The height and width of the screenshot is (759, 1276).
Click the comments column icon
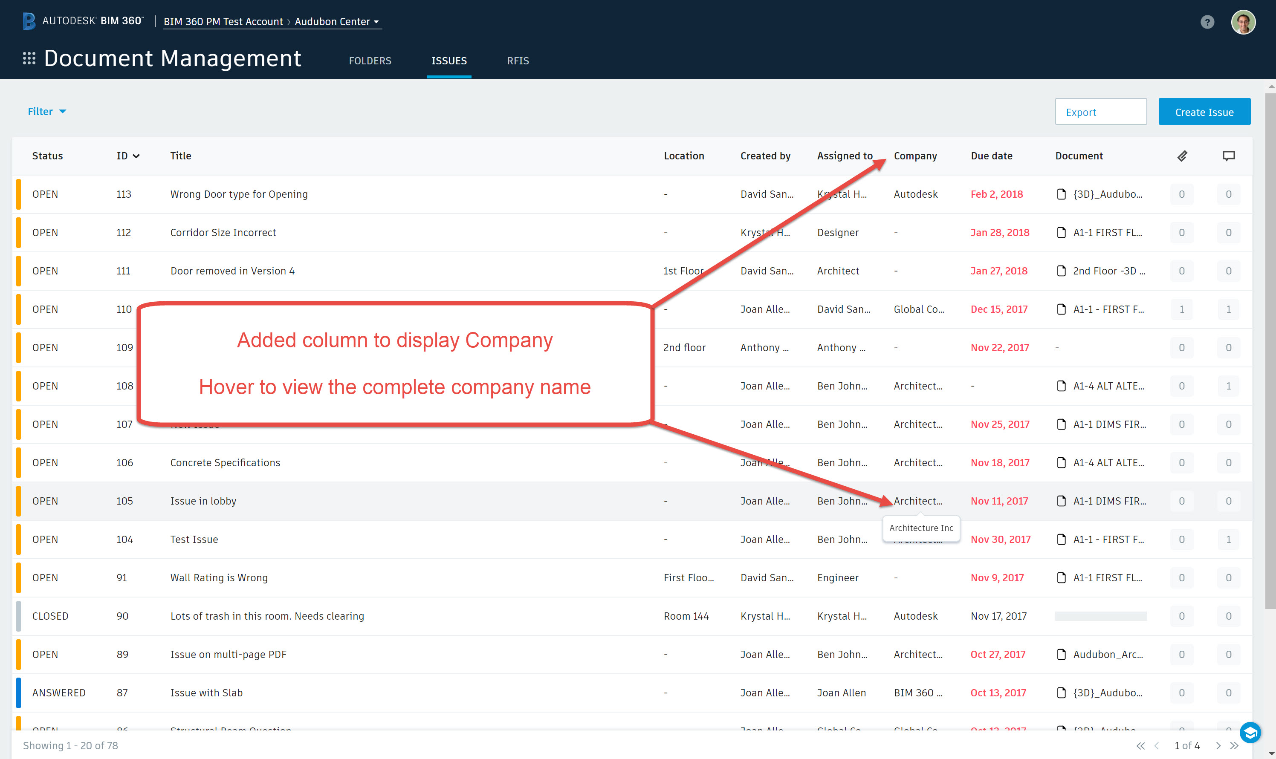(1228, 156)
